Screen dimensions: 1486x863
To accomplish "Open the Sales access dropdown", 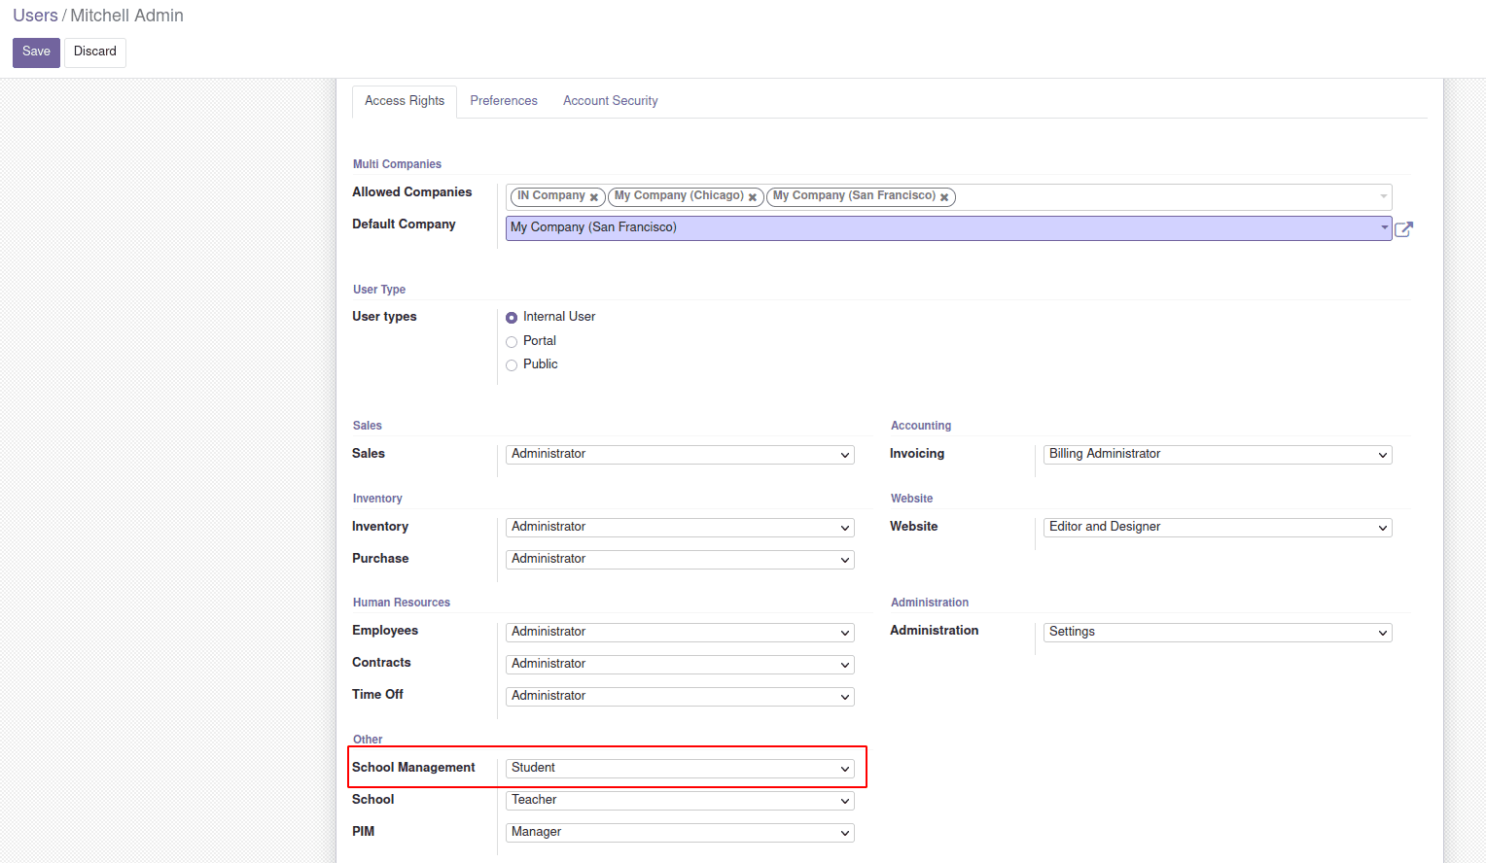I will [680, 455].
